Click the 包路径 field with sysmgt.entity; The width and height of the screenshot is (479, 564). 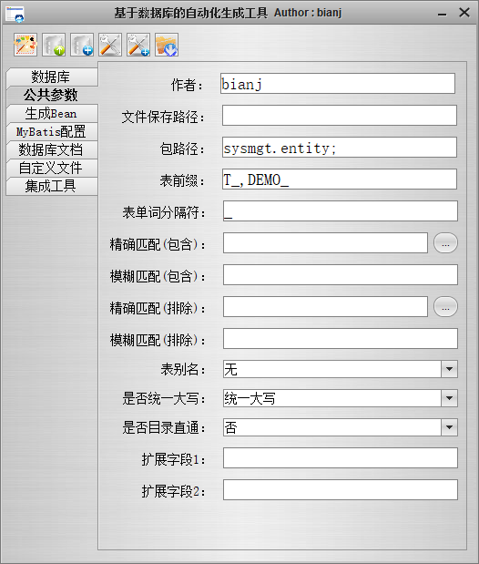click(x=340, y=148)
